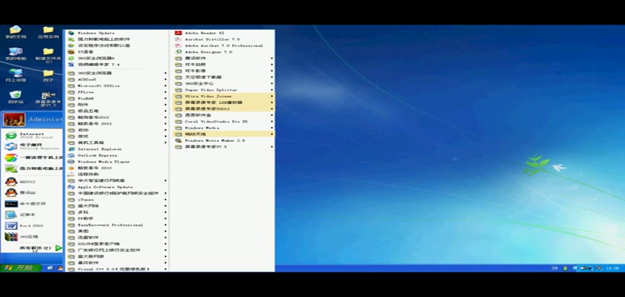This screenshot has height=297, width=625.
Task: Click the system tray clock
Action: (x=612, y=268)
